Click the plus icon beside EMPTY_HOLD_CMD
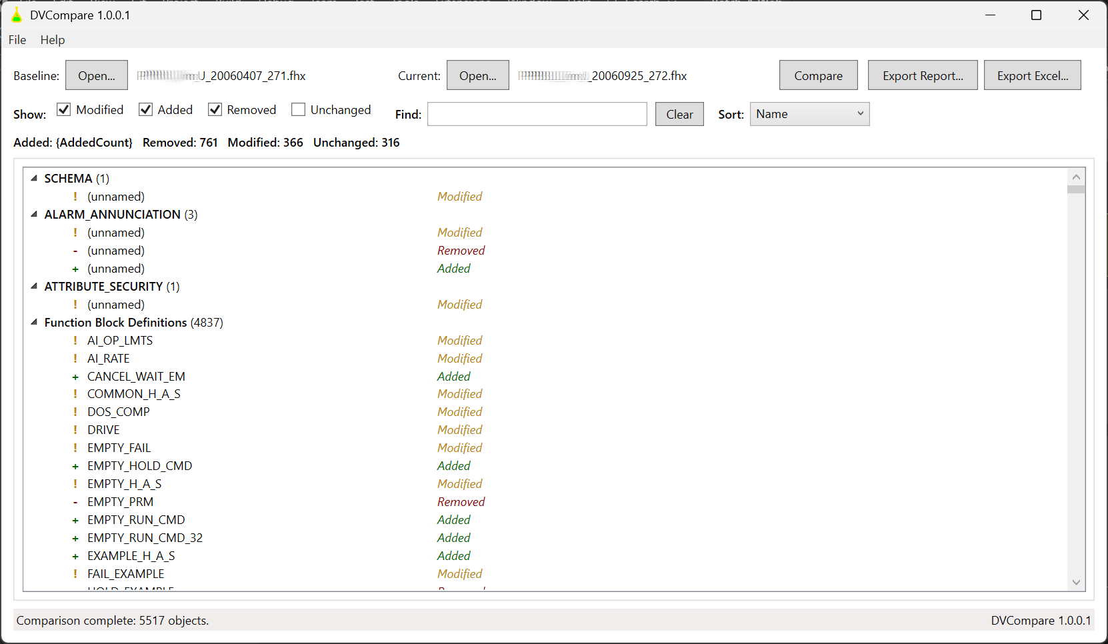 pyautogui.click(x=75, y=467)
